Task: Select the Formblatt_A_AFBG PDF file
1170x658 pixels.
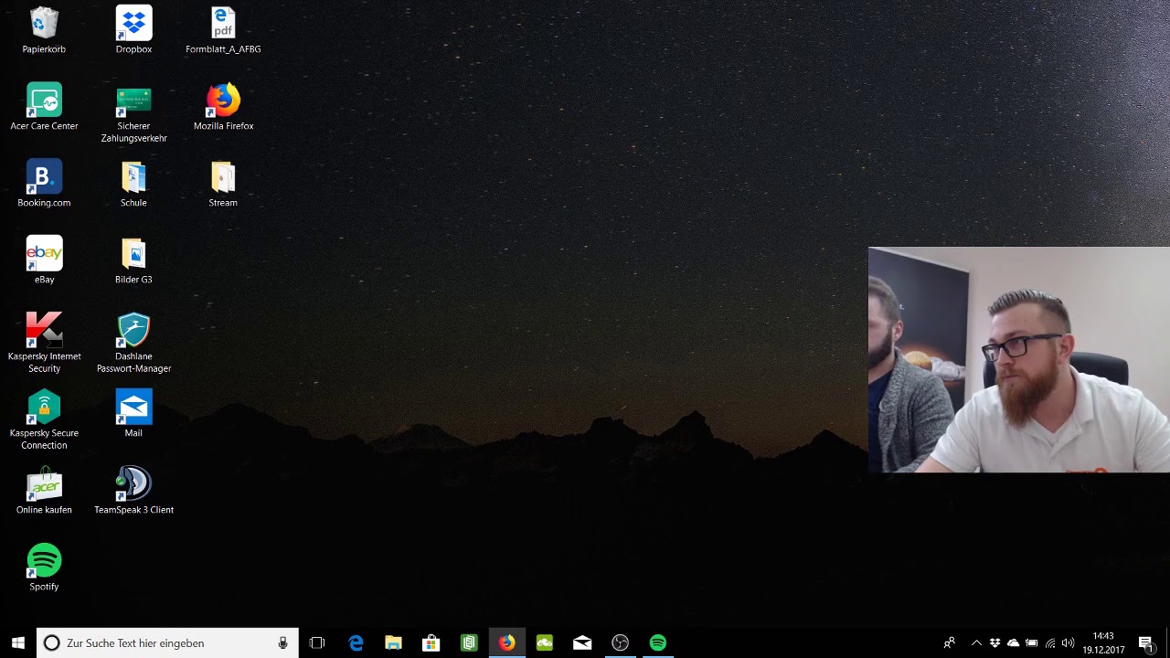Action: (x=223, y=30)
